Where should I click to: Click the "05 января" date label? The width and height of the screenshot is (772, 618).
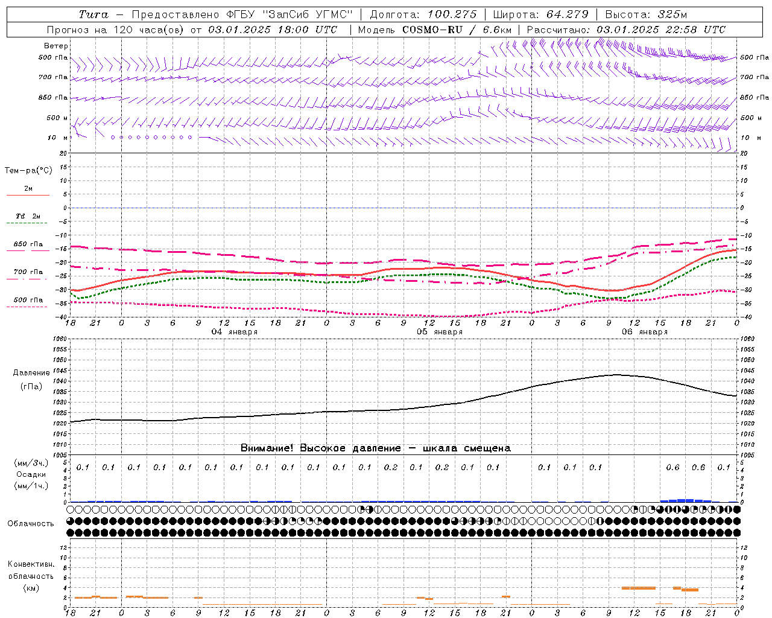pyautogui.click(x=440, y=332)
